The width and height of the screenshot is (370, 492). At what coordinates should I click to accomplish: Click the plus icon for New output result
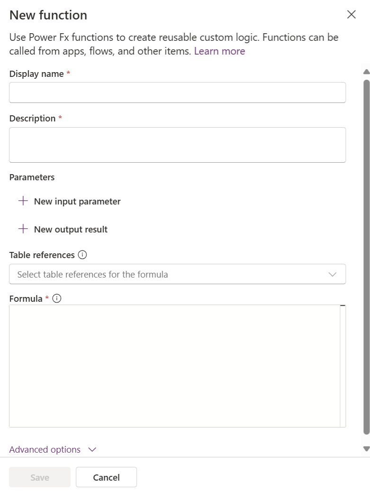[23, 229]
